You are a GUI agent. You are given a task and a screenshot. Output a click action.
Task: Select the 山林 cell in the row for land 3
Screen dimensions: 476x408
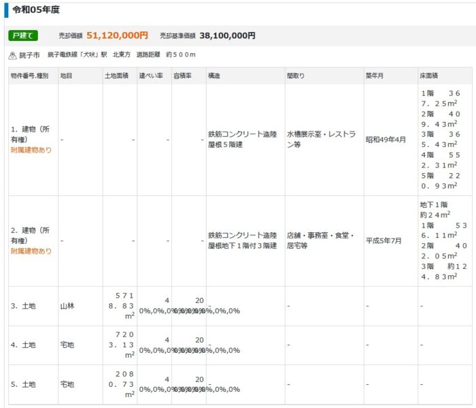67,307
